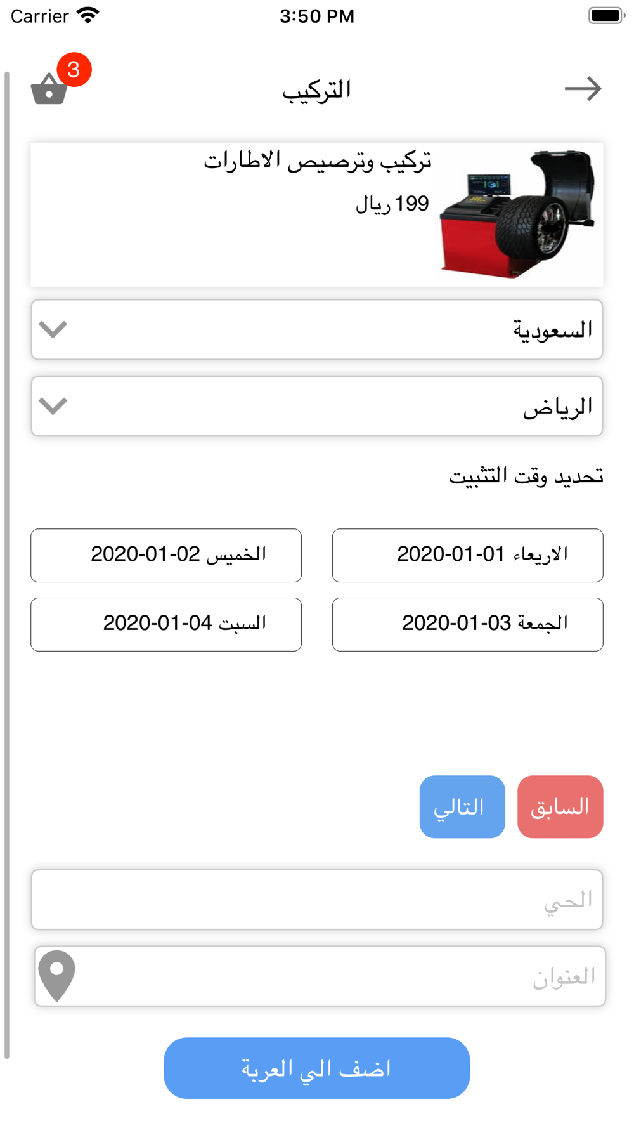Select date الخميس 2020-01-02
634x1128 pixels.
[166, 555]
